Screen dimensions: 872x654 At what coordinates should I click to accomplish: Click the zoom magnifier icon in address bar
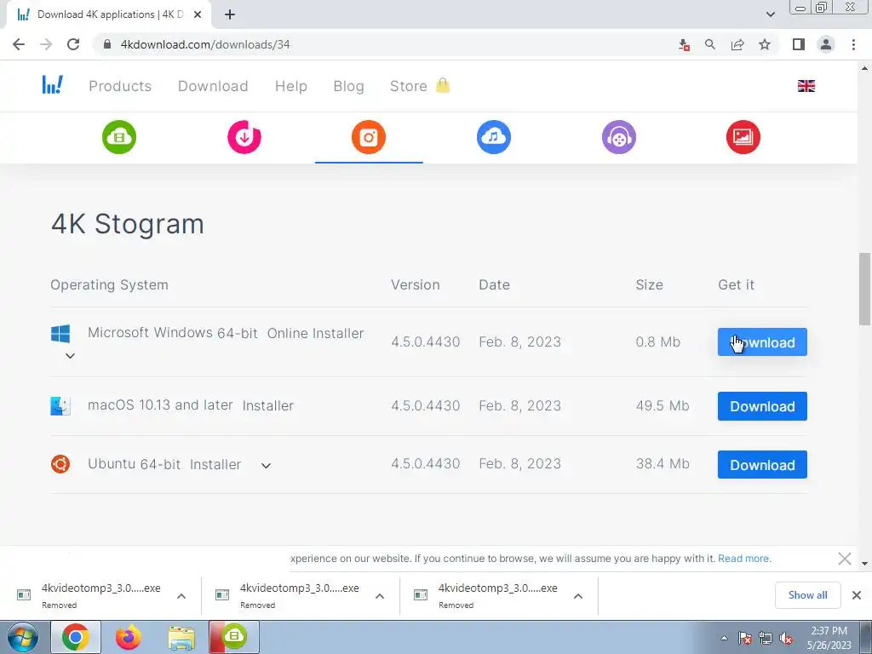(x=710, y=44)
